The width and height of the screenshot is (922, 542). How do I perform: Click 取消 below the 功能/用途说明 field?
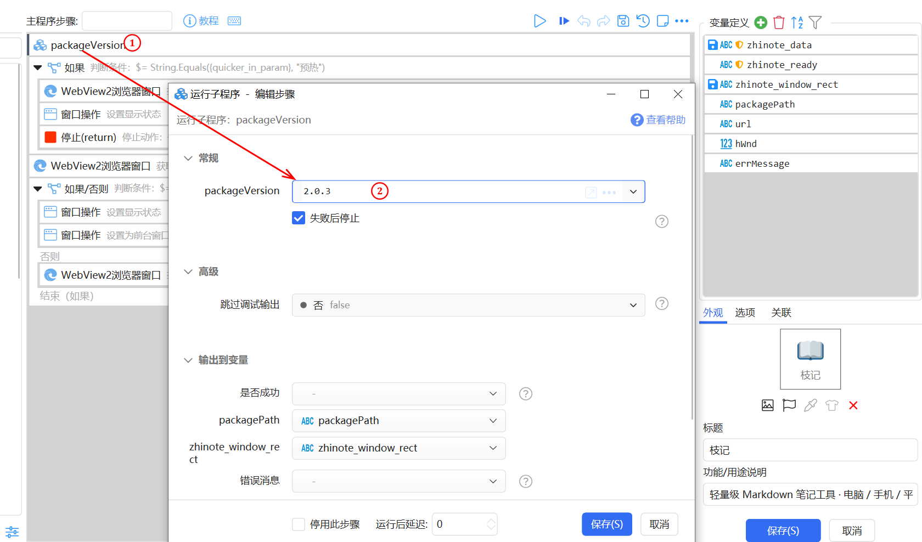[x=852, y=530]
